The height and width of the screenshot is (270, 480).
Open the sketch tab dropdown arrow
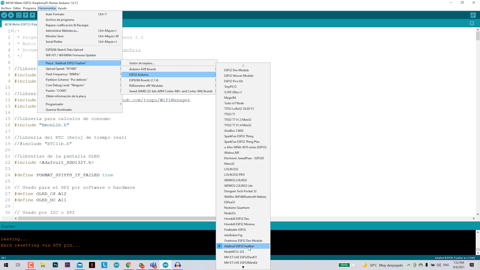[472, 23]
